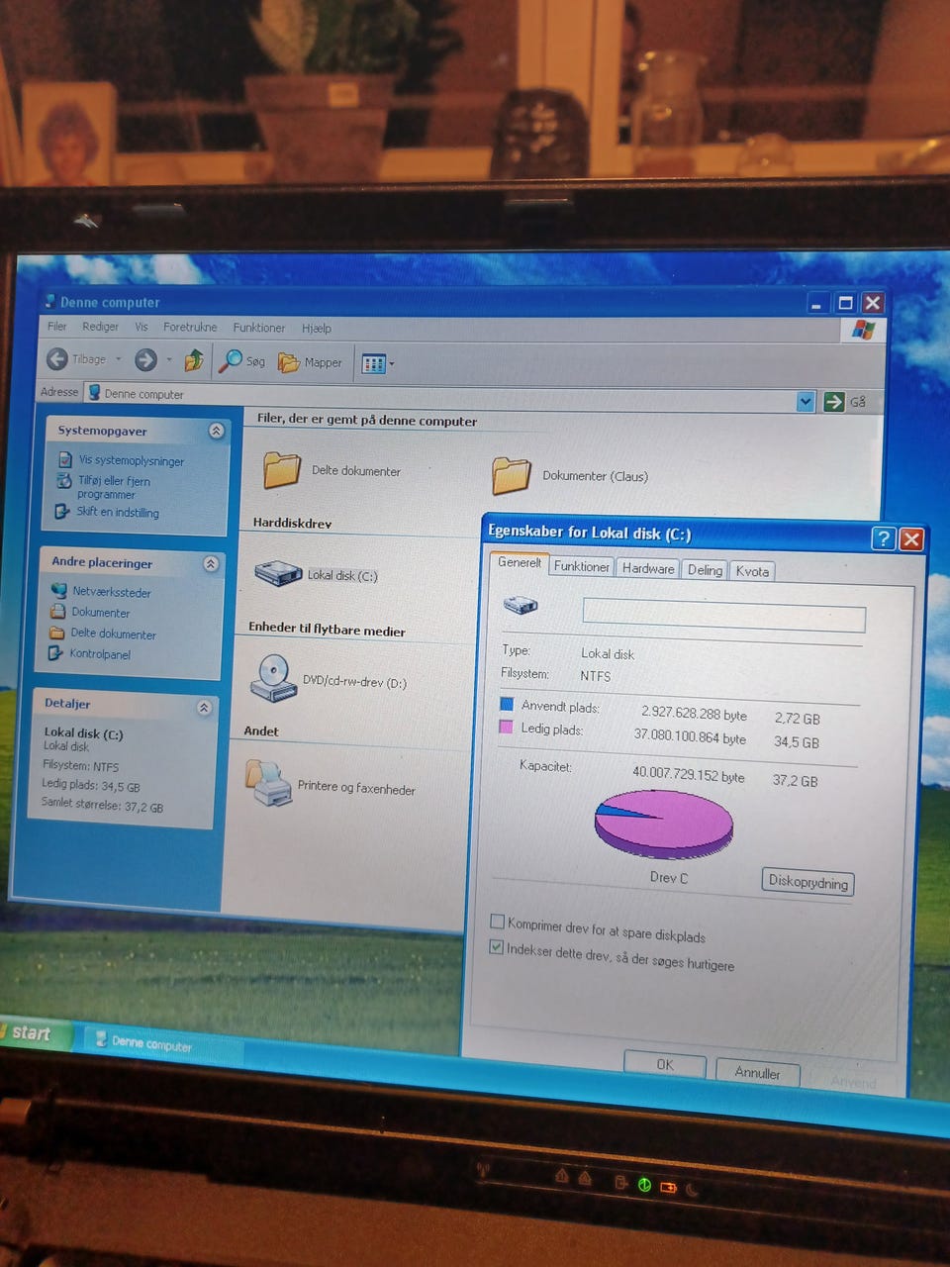Click the address bar computer icon
The image size is (950, 1267).
(x=94, y=392)
